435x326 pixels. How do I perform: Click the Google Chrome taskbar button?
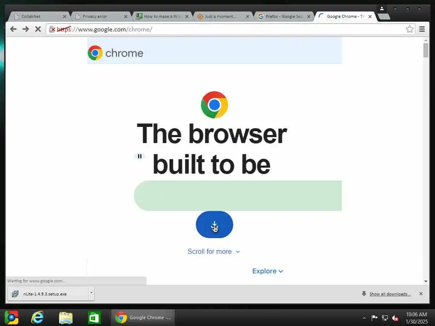tap(143, 318)
